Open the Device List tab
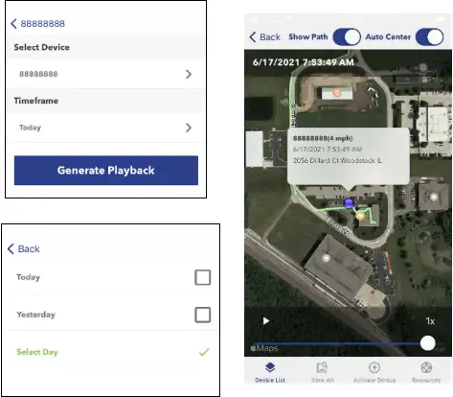Screen dimensions: 453x397 click(270, 372)
